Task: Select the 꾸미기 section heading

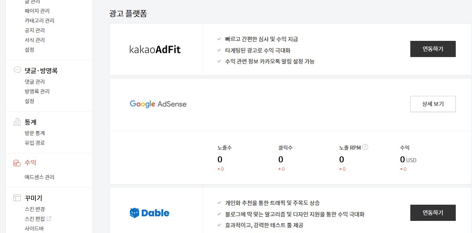Action: pos(33,198)
